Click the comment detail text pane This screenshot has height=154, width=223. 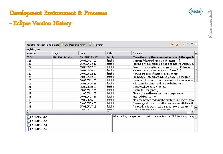[x=153, y=123]
